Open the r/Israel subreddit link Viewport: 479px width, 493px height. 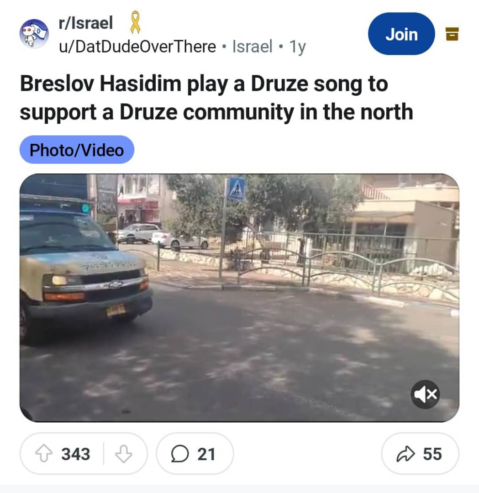85,23
